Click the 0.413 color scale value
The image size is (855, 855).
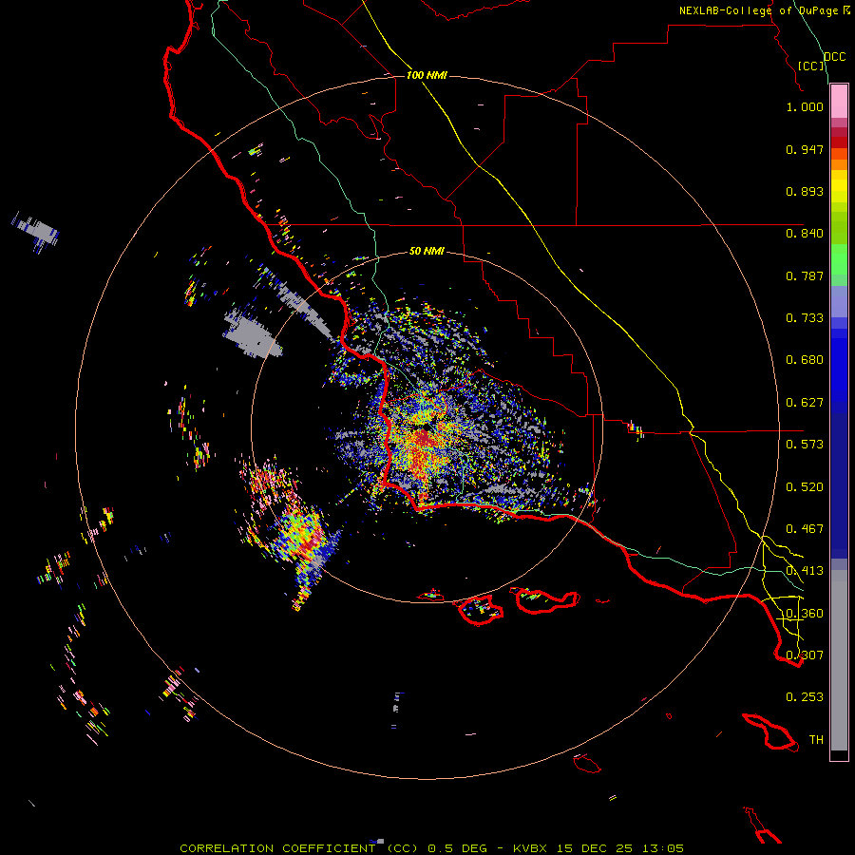pyautogui.click(x=805, y=571)
